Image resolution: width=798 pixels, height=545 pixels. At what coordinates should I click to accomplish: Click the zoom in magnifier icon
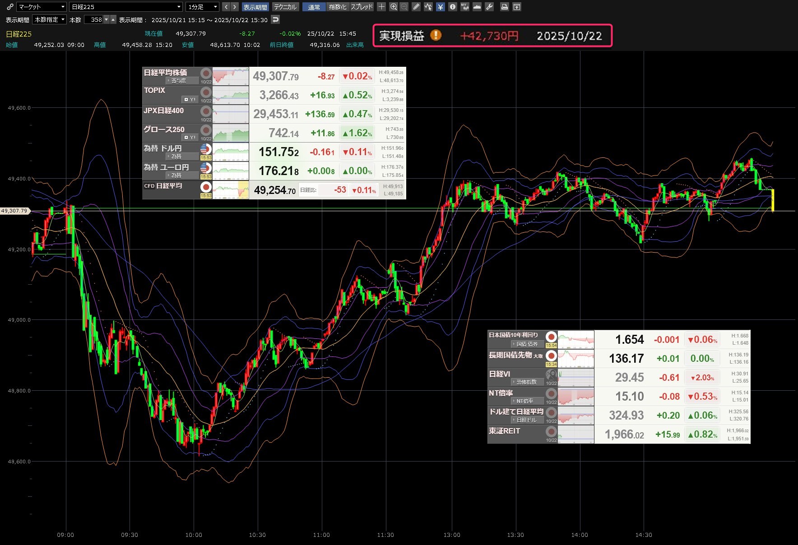[394, 7]
